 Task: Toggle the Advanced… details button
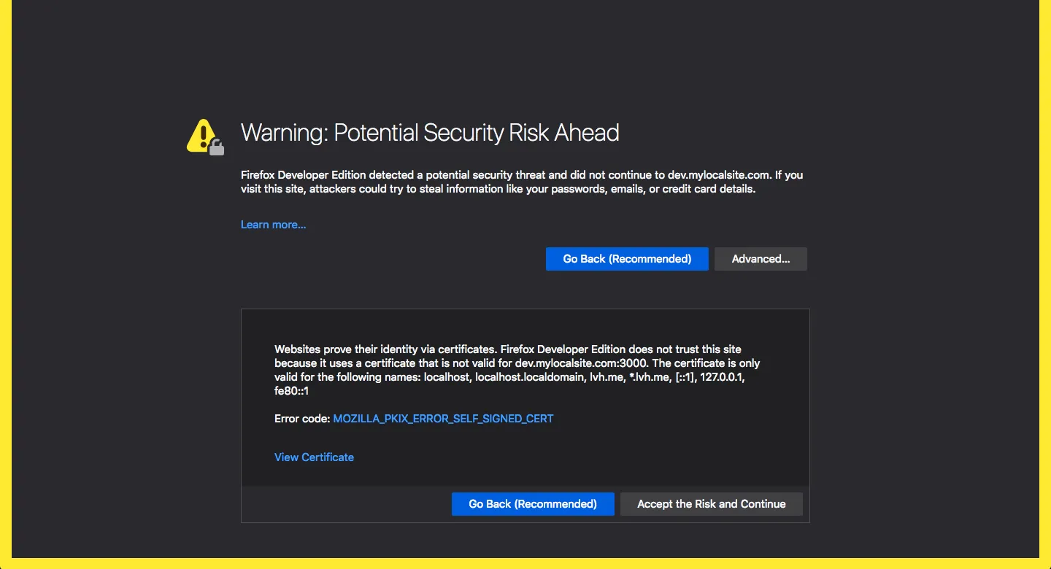[x=761, y=259]
